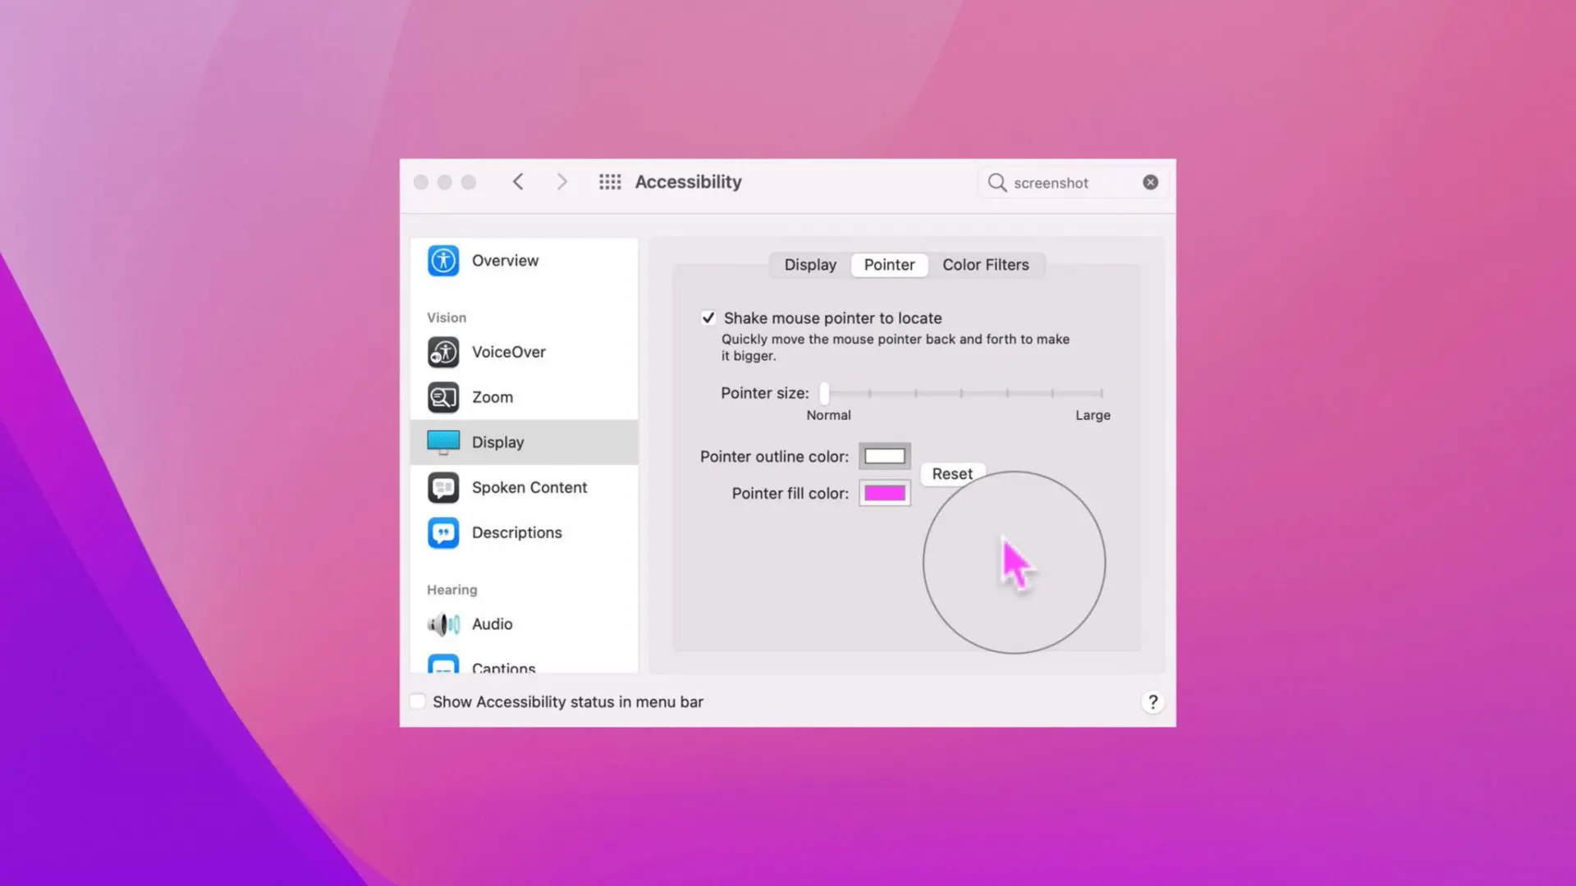Clear the screenshot search text
Viewport: 1576px width, 886px height.
[1150, 182]
